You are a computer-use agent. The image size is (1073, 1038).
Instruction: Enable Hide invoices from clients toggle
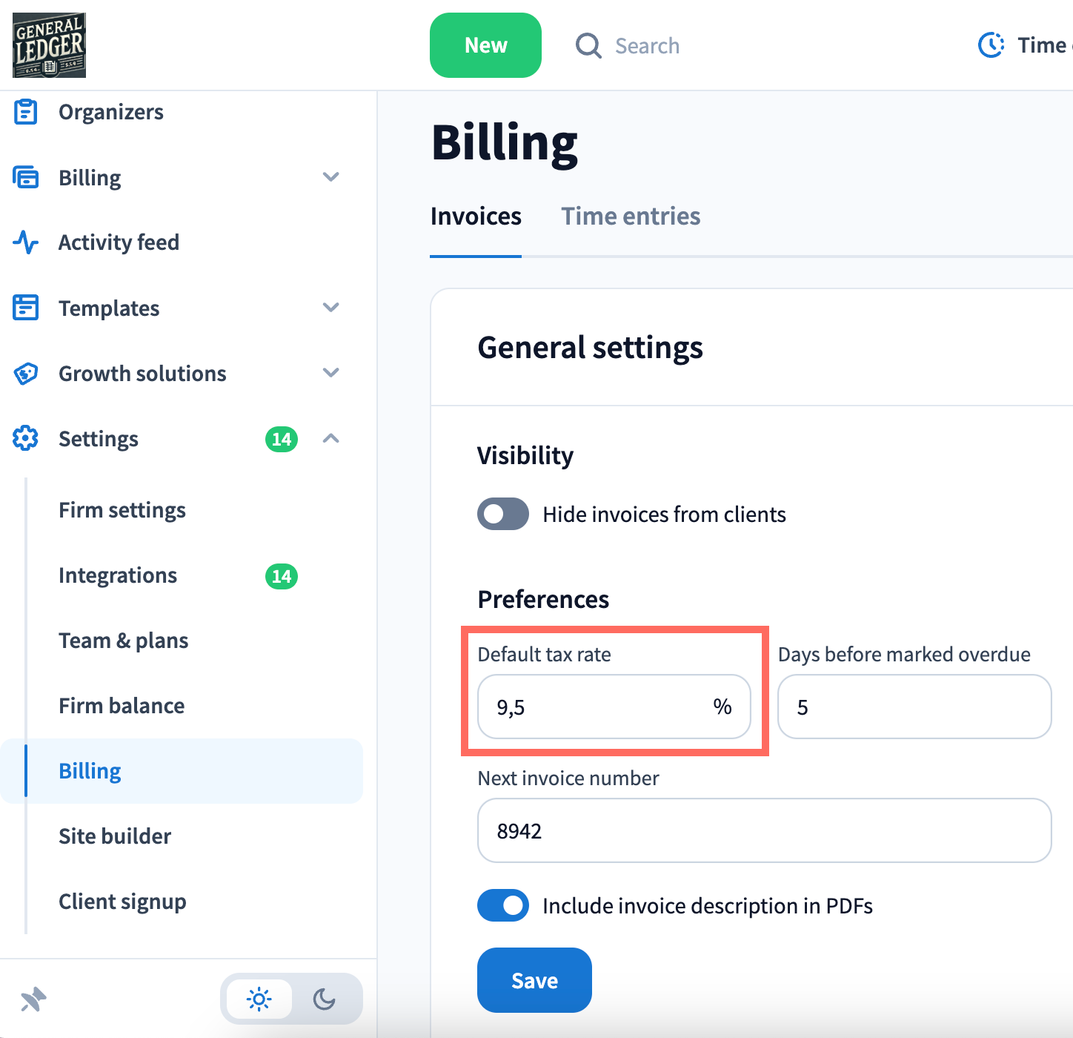tap(503, 515)
